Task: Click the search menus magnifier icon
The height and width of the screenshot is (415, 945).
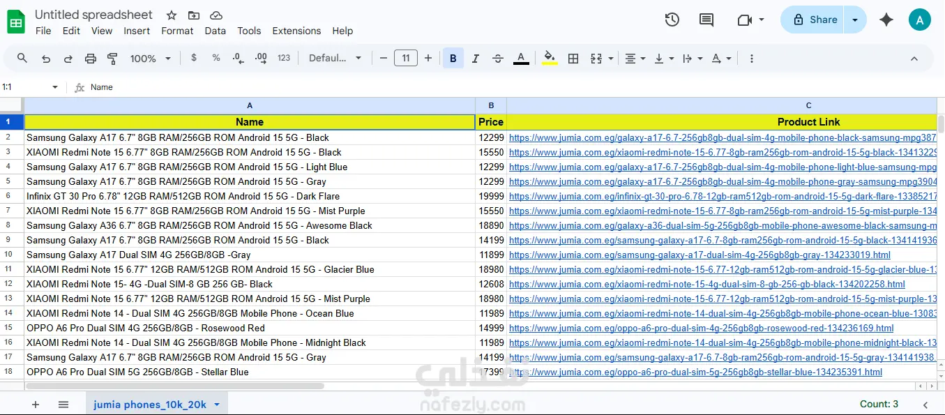Action: point(22,59)
